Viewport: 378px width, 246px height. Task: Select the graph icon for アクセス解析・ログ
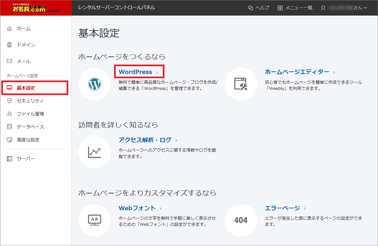tap(95, 152)
